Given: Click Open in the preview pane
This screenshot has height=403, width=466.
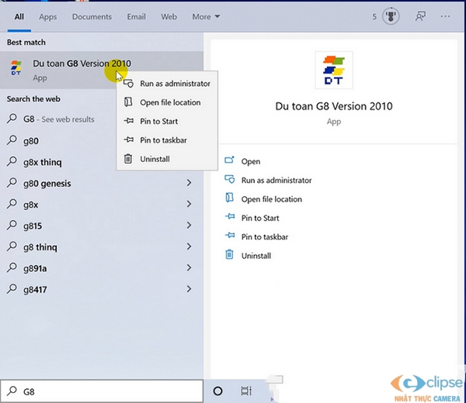Looking at the screenshot, I should click(251, 162).
